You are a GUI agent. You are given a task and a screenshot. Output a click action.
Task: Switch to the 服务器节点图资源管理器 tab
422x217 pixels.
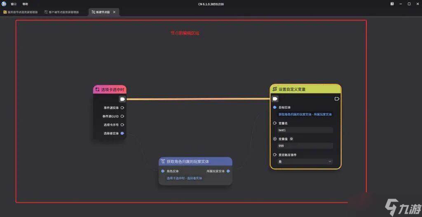pos(21,12)
